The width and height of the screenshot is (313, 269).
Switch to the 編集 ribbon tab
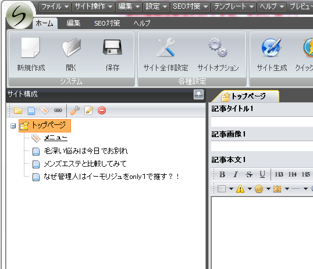pos(73,23)
